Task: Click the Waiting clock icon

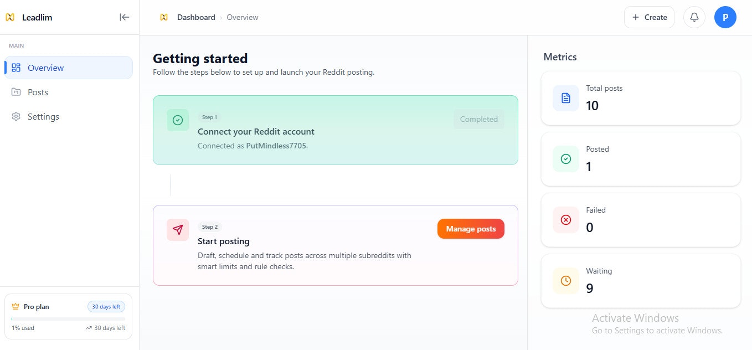Action: pyautogui.click(x=565, y=281)
